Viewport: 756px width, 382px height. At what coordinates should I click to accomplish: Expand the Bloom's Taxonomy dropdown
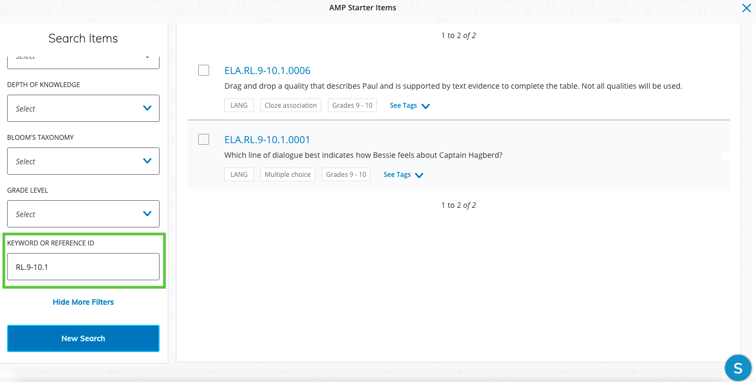pos(83,161)
